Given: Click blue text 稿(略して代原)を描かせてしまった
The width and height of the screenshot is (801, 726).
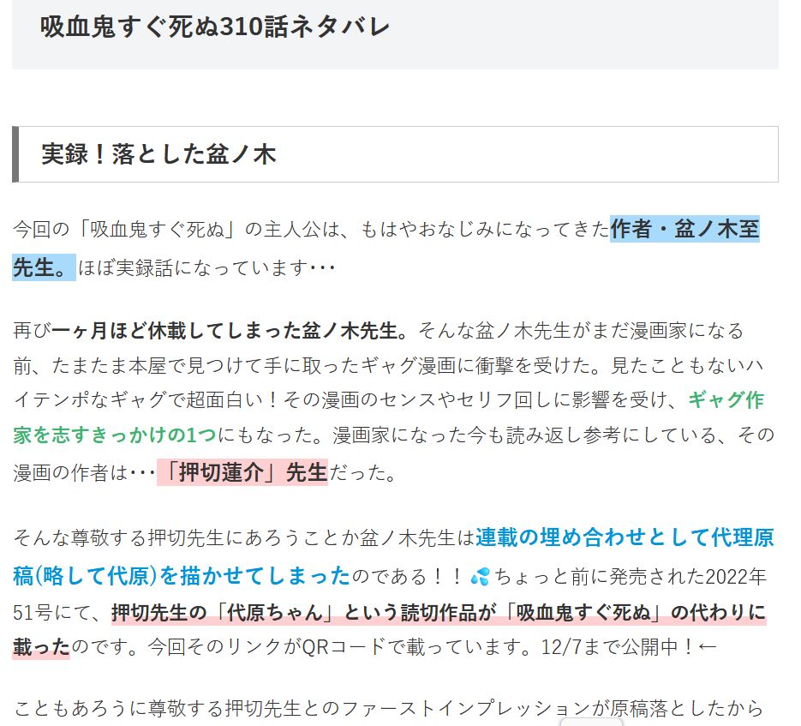Looking at the screenshot, I should tap(182, 575).
